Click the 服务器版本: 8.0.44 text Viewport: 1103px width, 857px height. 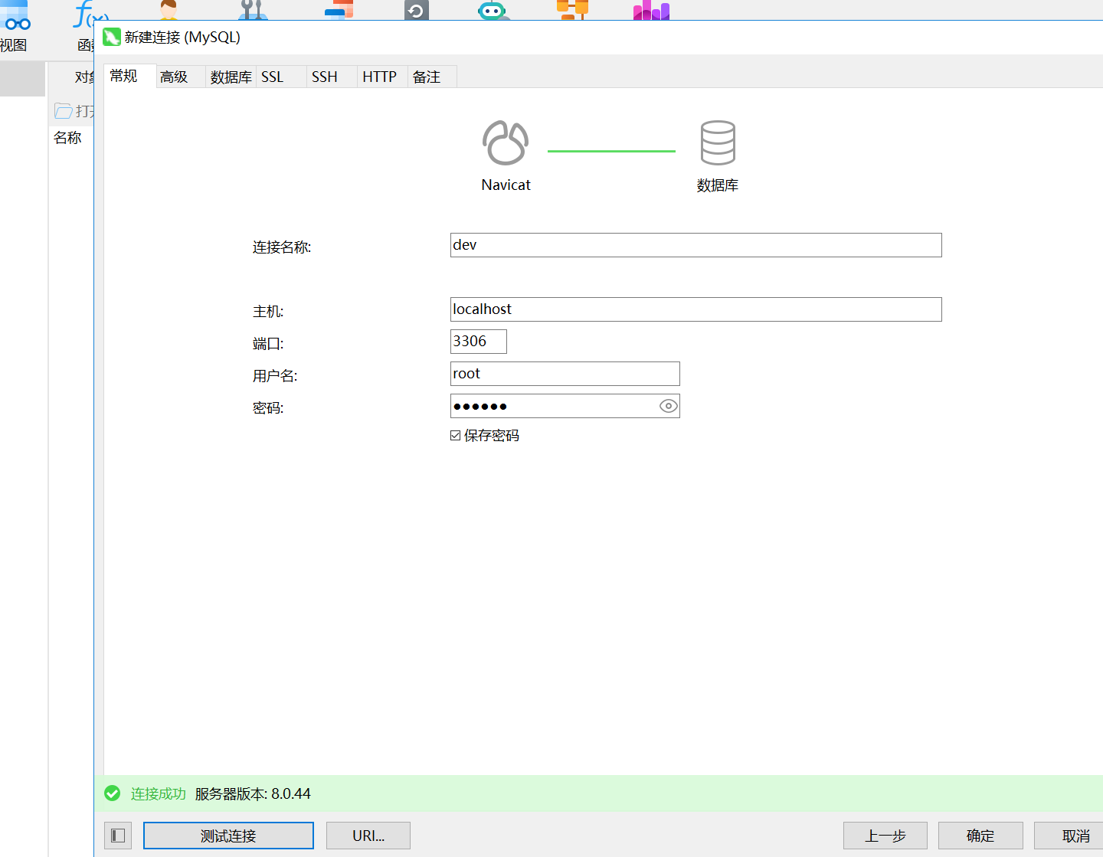pos(253,793)
